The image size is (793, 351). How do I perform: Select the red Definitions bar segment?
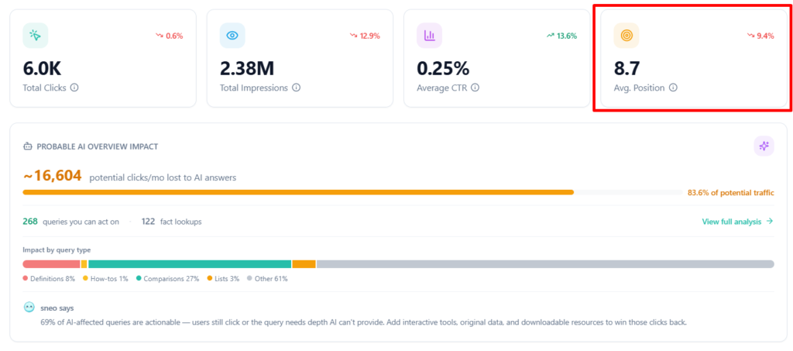[51, 264]
